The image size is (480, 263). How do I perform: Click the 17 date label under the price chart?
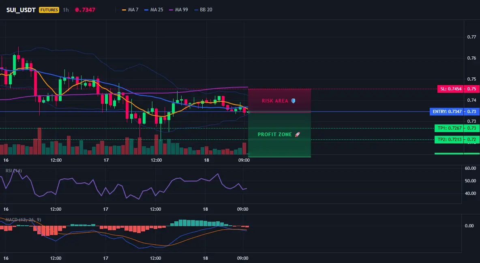tap(106, 160)
